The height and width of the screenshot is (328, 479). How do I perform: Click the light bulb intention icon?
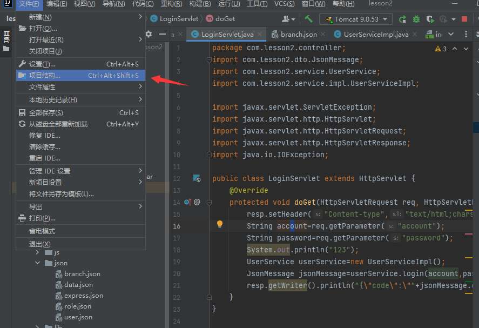(220, 224)
